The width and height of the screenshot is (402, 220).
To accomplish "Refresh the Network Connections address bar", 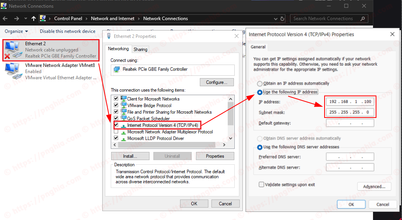I will (x=282, y=19).
